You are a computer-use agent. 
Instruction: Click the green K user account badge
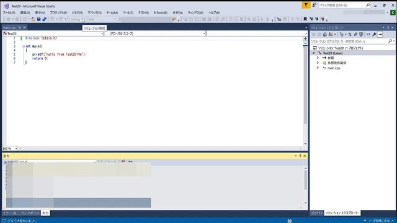click(x=393, y=12)
